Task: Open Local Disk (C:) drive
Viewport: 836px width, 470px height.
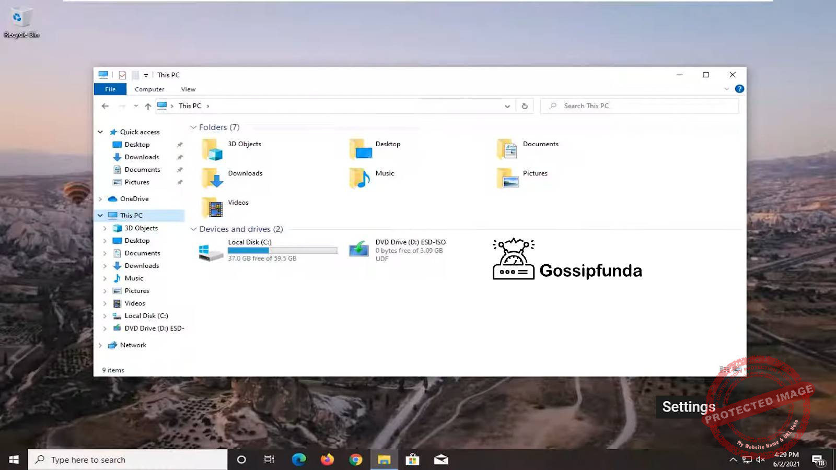Action: coord(211,251)
